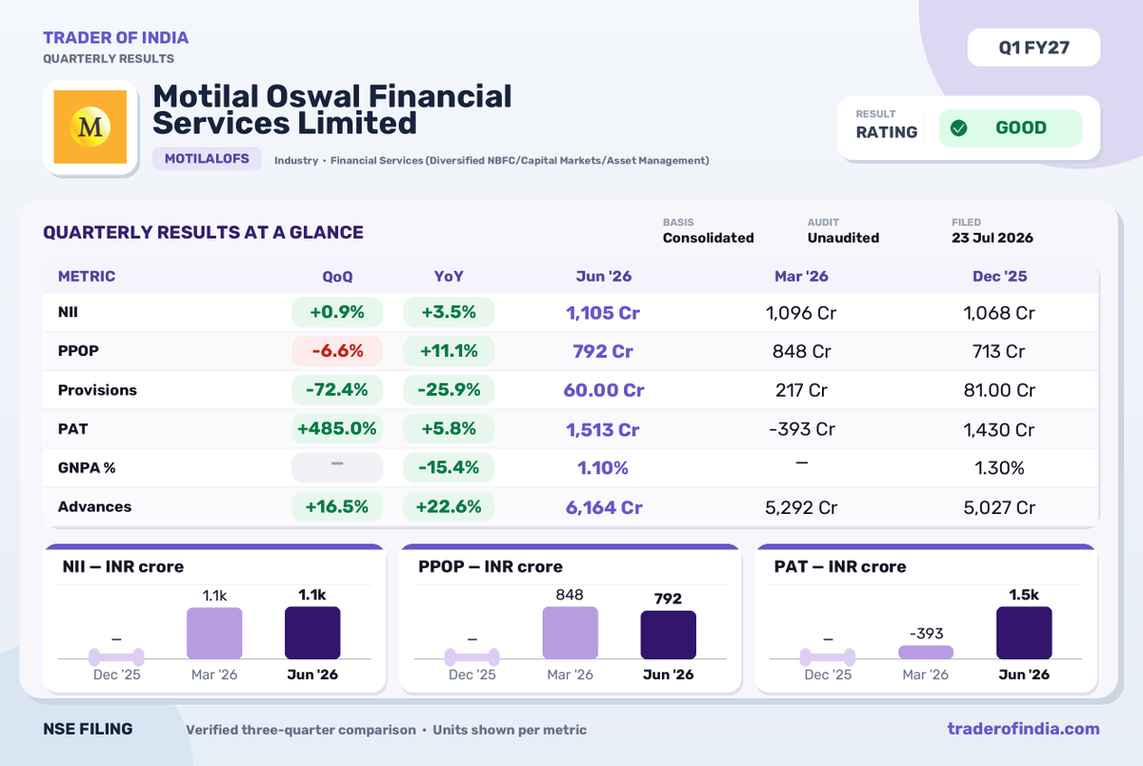
Task: Select the 1,068 Cr cell
Action: [999, 313]
